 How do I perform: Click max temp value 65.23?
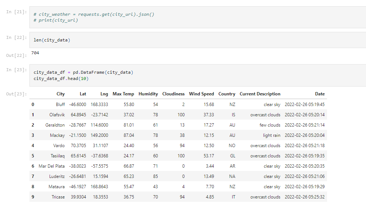(x=129, y=176)
